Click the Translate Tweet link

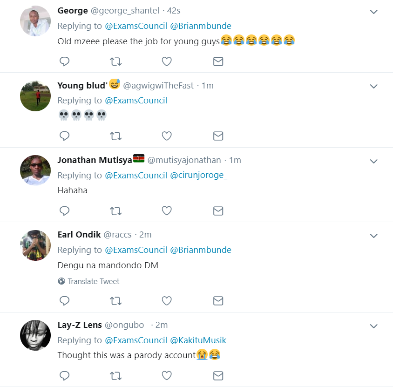point(93,281)
